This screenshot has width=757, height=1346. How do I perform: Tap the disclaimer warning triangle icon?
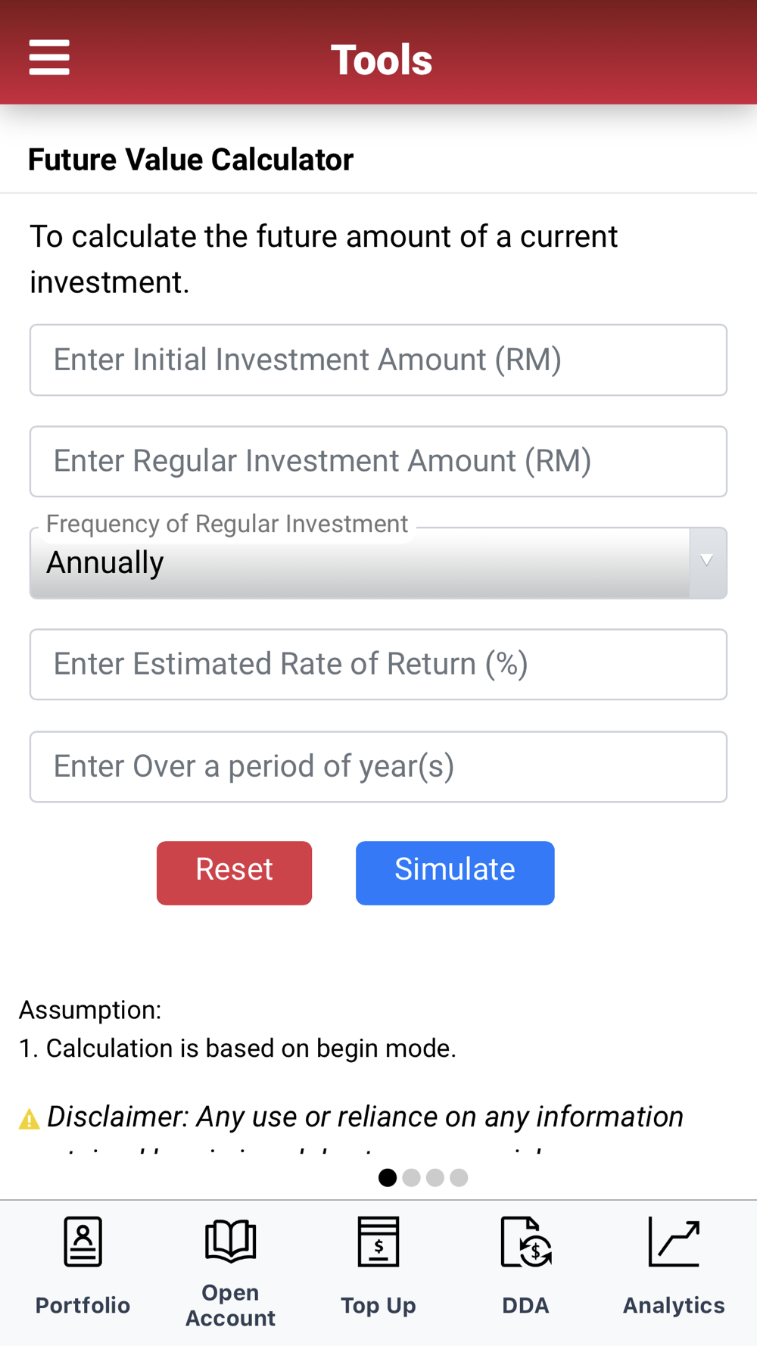coord(29,1119)
